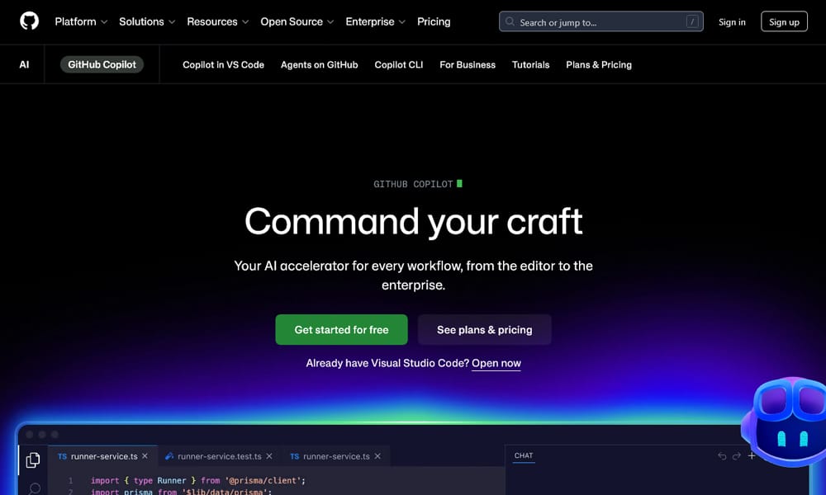Switch to the GitHub Copilot tab
This screenshot has width=826, height=495.
(101, 64)
